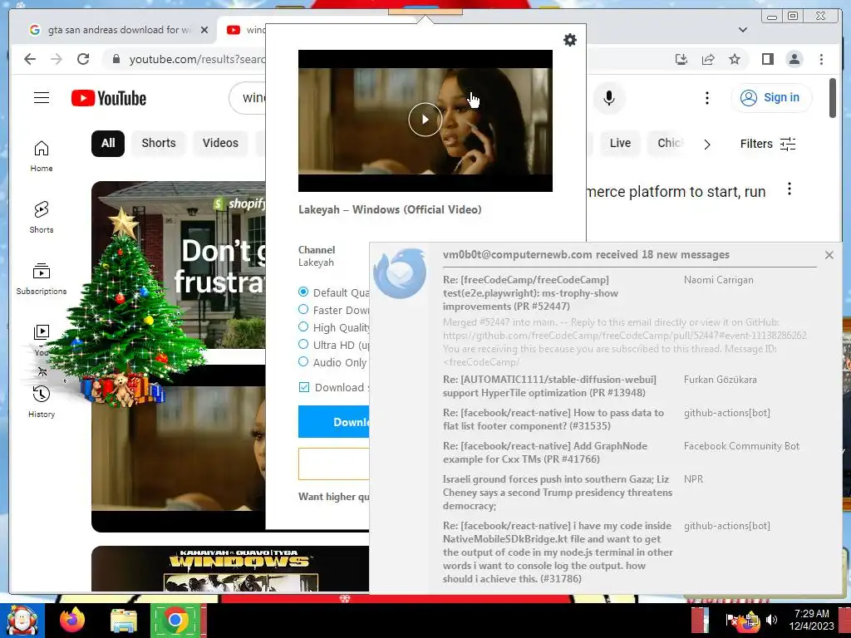Open the NativeMobileSDkBridge.kt email

[x=558, y=552]
